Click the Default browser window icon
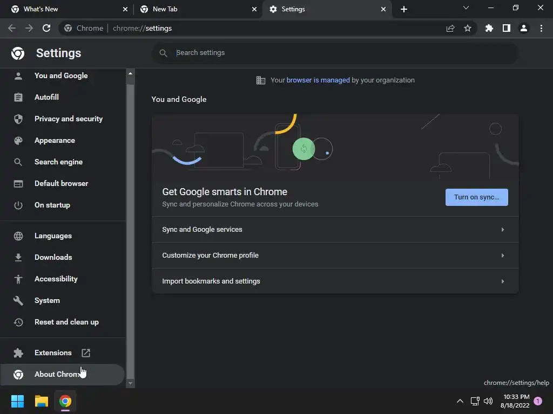 tap(18, 183)
